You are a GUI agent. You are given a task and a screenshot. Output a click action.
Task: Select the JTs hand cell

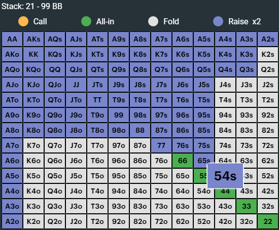click(97, 85)
